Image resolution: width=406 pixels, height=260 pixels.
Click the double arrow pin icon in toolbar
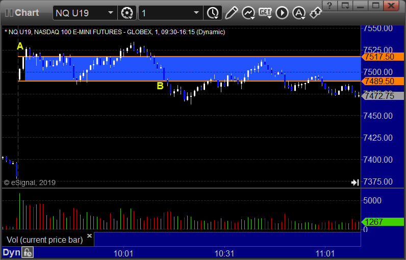(316, 13)
